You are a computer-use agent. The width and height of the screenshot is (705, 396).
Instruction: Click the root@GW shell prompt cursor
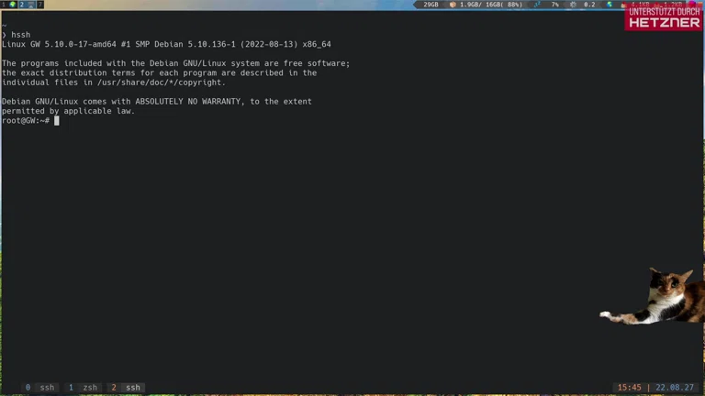point(56,121)
